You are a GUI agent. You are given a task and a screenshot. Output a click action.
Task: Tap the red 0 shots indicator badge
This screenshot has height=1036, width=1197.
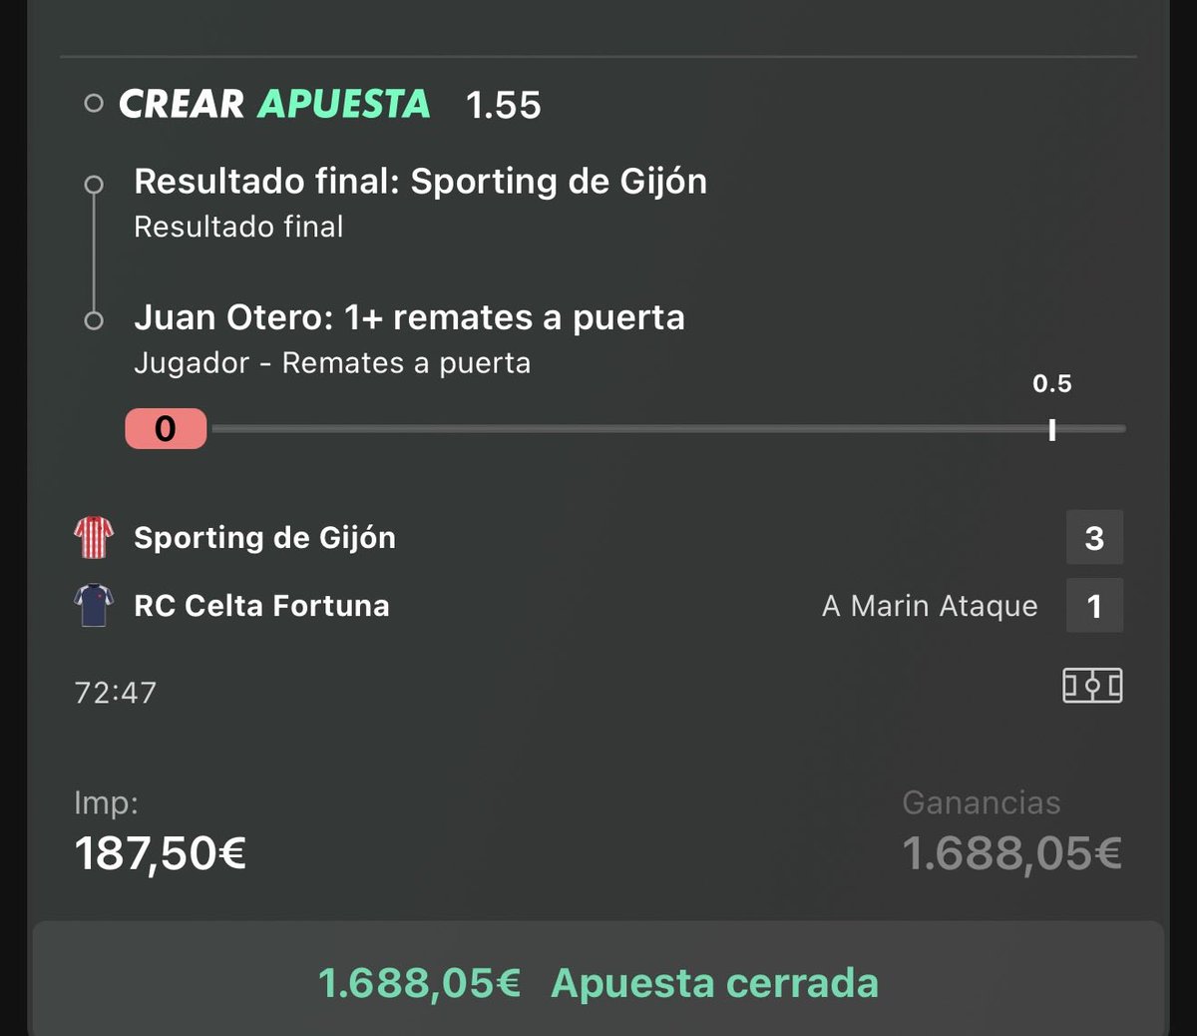click(166, 428)
